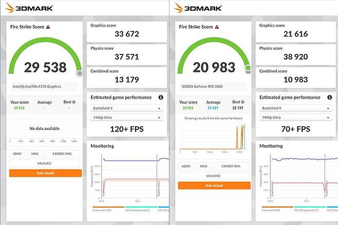Click the warning icon beside the 29 538 Fire Strike Score
338x225 pixels.
(x=48, y=27)
